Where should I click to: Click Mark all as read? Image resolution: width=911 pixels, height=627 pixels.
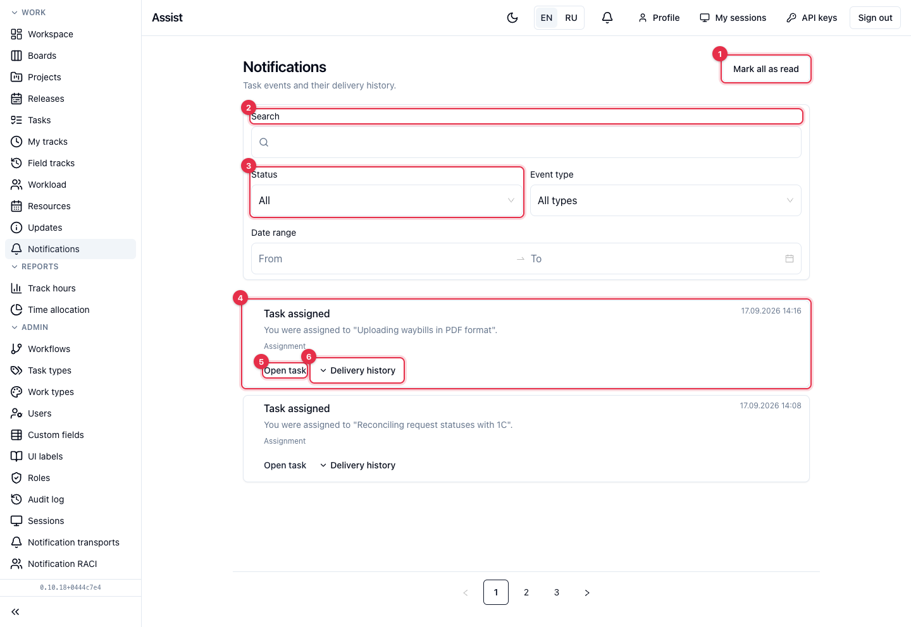click(766, 69)
